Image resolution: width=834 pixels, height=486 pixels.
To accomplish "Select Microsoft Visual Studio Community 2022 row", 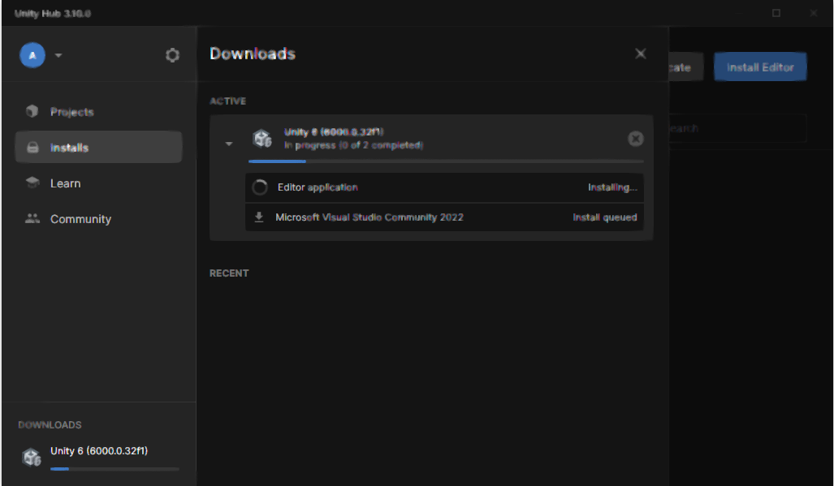I will (x=444, y=217).
